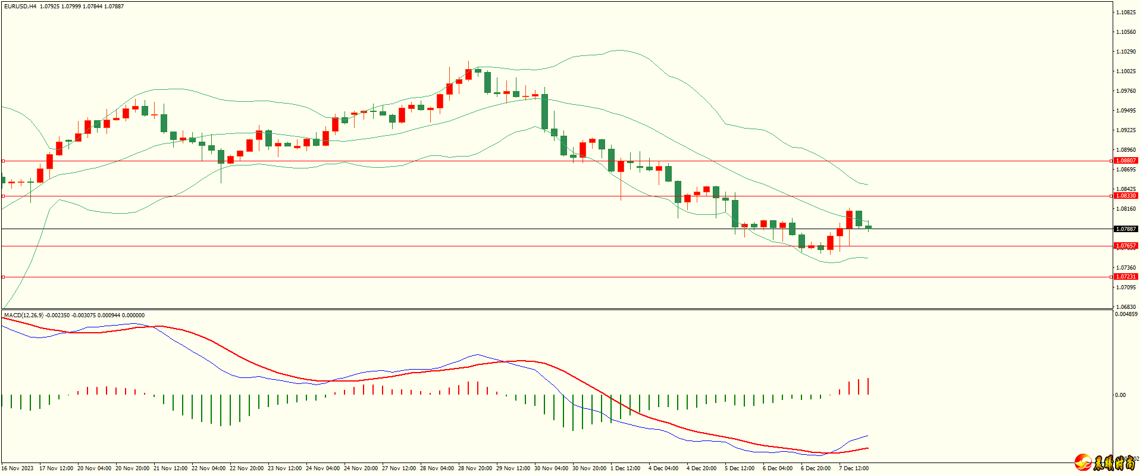Click the 30 Nov 04:00 time label
1140x475 pixels.
[x=551, y=468]
